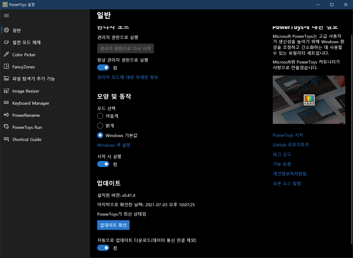Click PowerToys가 최신 상태임 status text
The image size is (353, 258).
click(122, 214)
